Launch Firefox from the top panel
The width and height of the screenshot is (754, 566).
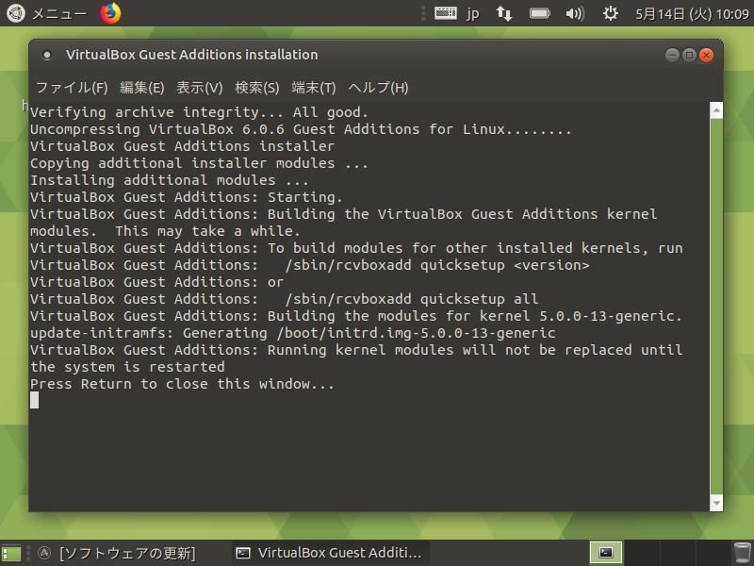coord(110,13)
